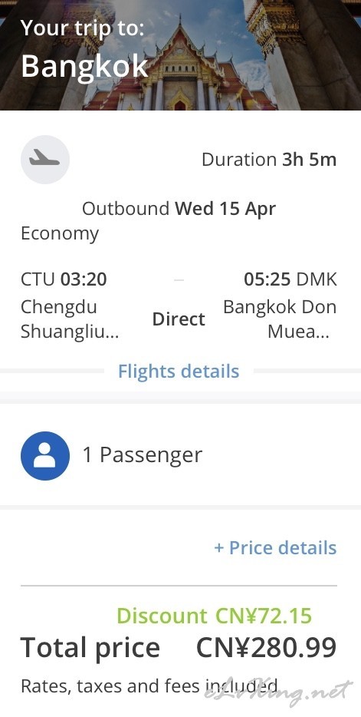Viewport: 361px width, 717px height.
Task: Click the Rates, taxes and fees included note
Action: click(x=149, y=686)
